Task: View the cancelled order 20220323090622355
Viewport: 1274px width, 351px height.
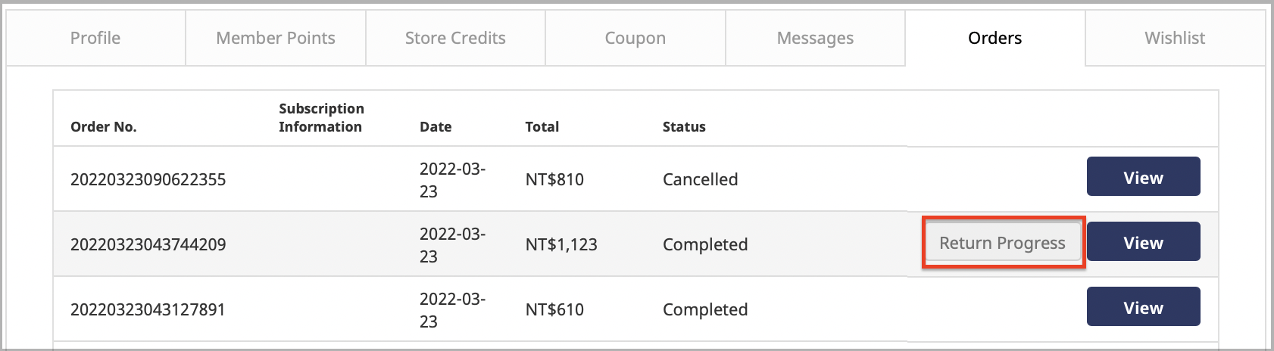Action: tap(1143, 176)
